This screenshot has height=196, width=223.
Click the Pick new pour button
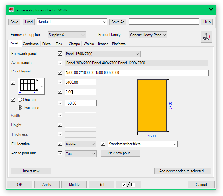click(120, 153)
